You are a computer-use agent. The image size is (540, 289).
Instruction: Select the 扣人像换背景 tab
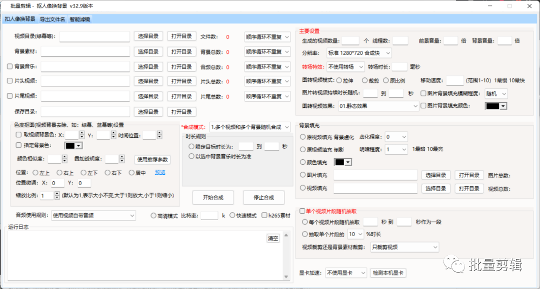20,19
